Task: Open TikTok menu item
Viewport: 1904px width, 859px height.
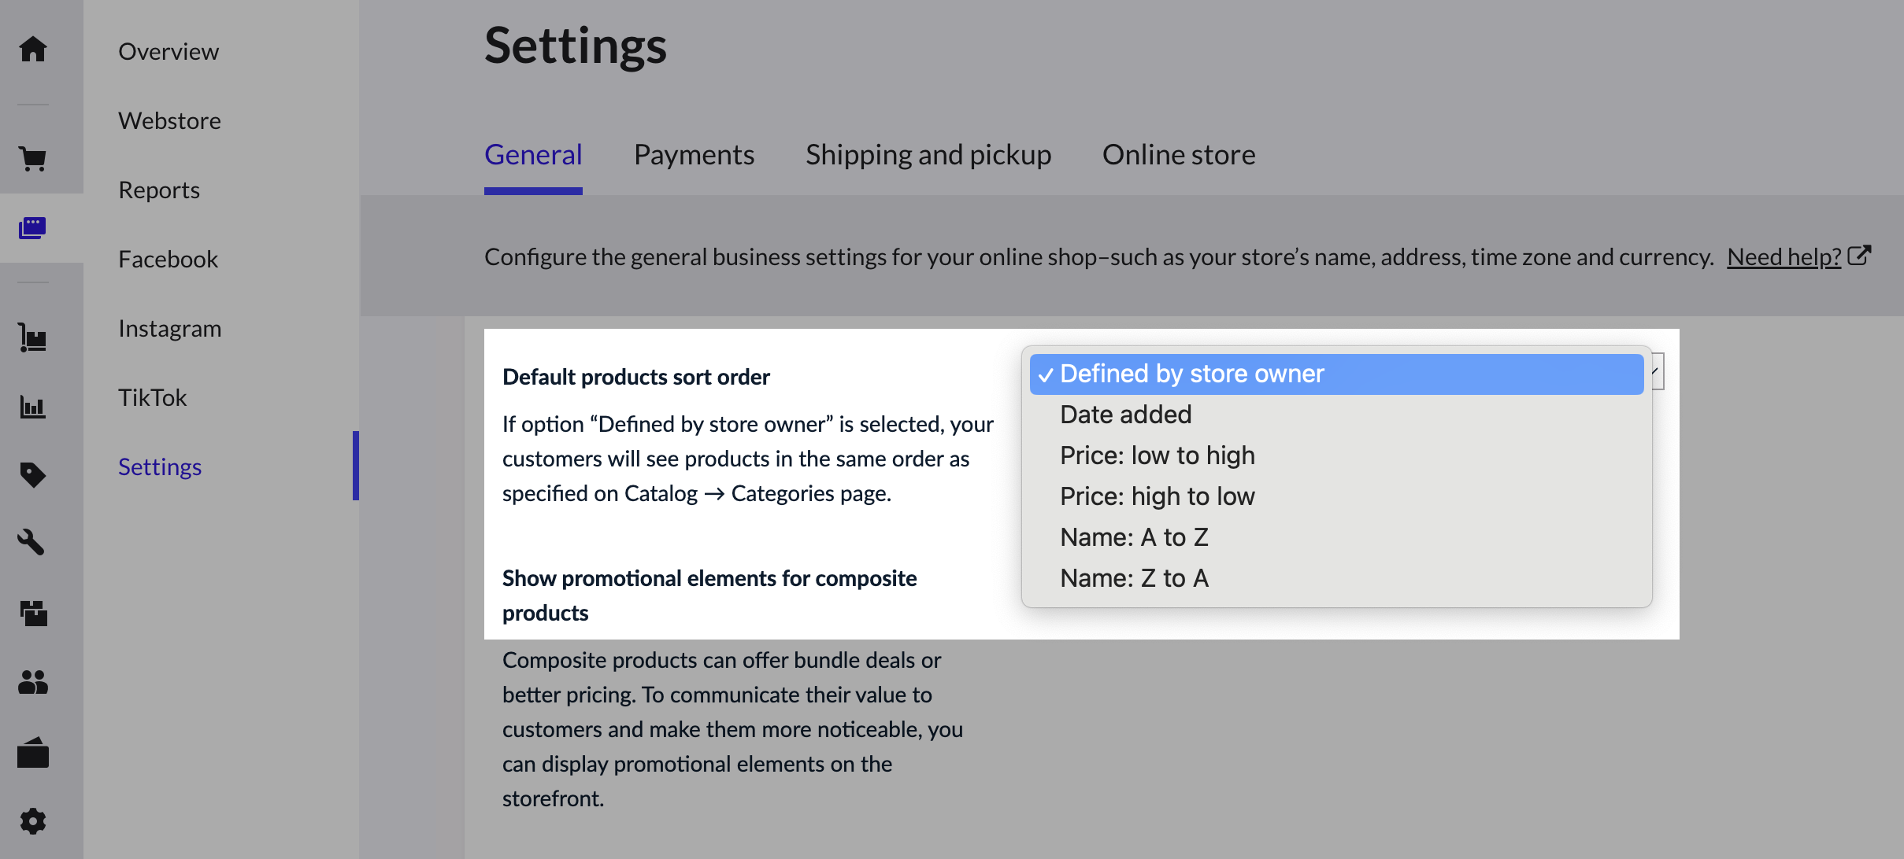Action: pos(153,398)
